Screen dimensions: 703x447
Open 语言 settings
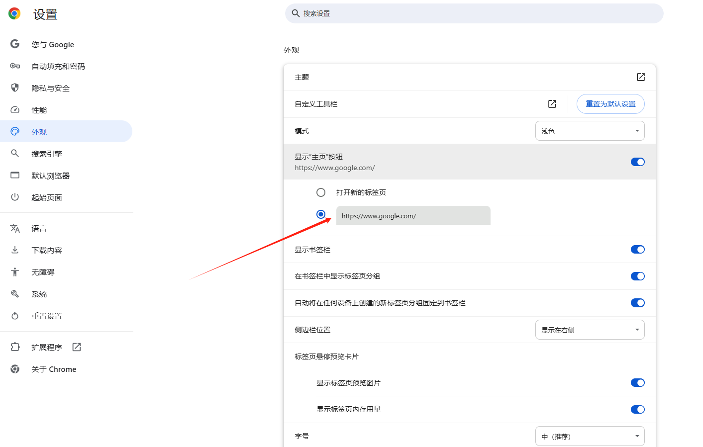tap(39, 228)
